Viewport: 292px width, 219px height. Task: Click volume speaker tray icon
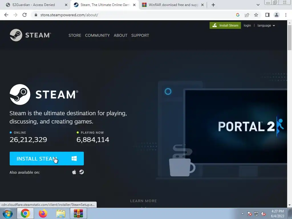pyautogui.click(x=263, y=214)
